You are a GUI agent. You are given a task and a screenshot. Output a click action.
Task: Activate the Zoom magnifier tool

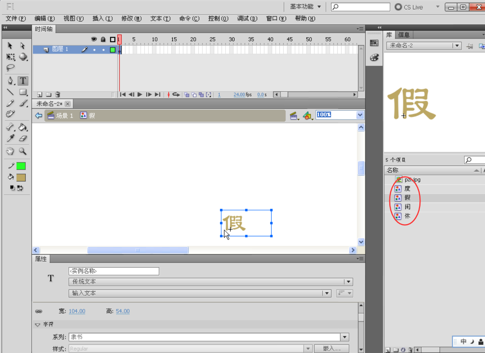[23, 151]
